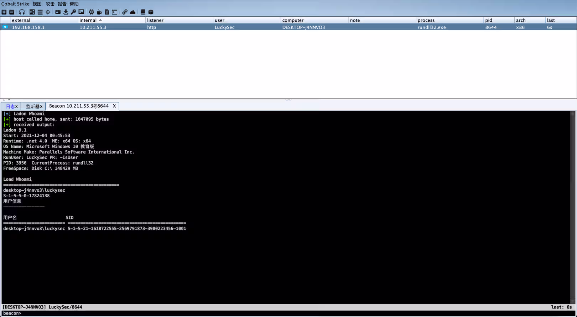Click the download arrow icon
The width and height of the screenshot is (577, 317).
66,12
